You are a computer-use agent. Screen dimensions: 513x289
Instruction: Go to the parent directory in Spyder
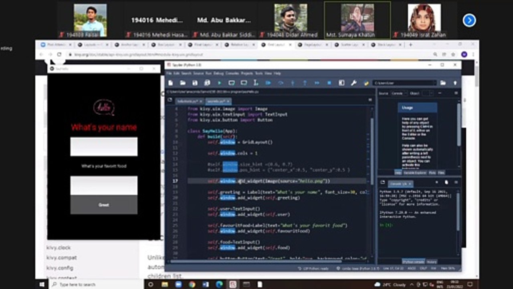click(x=455, y=83)
